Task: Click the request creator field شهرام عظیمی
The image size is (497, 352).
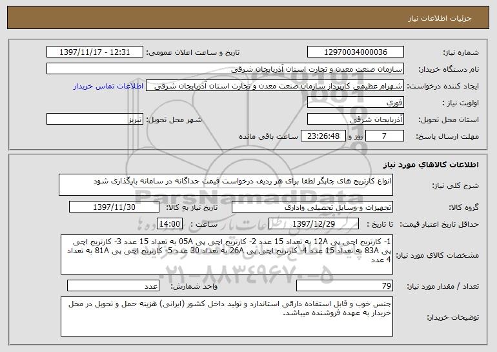Action: coord(275,86)
